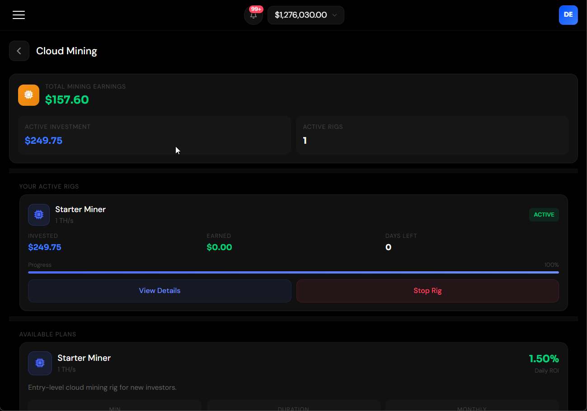Image resolution: width=587 pixels, height=411 pixels.
Task: Click the ACTIVE status badge on the rig
Action: (x=544, y=215)
